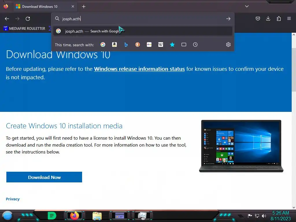This screenshot has height=222, width=296.
Task: Open the Extensions puzzle icon
Action: click(x=279, y=18)
